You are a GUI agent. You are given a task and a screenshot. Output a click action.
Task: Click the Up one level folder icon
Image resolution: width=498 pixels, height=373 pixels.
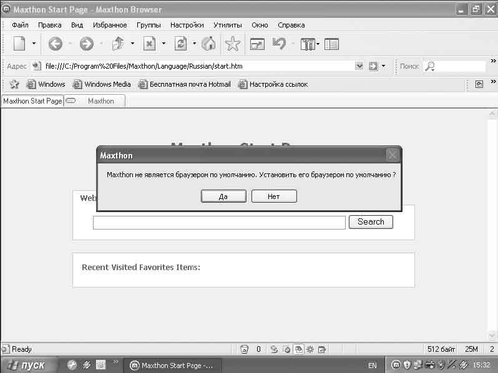pyautogui.click(x=119, y=44)
